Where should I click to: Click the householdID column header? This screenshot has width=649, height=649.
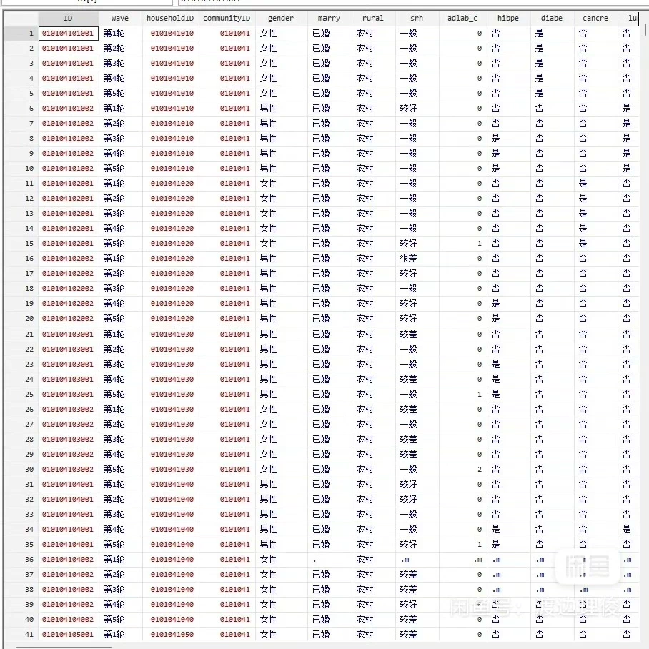(x=170, y=18)
